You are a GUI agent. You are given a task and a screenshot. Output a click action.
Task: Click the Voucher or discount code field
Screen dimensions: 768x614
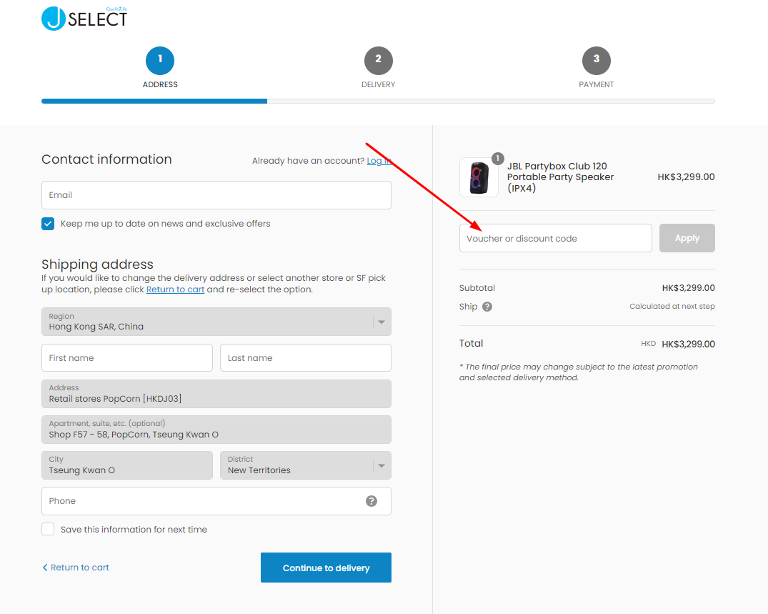[555, 238]
